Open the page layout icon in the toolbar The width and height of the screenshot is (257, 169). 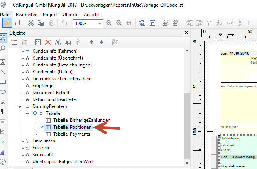(x=142, y=23)
